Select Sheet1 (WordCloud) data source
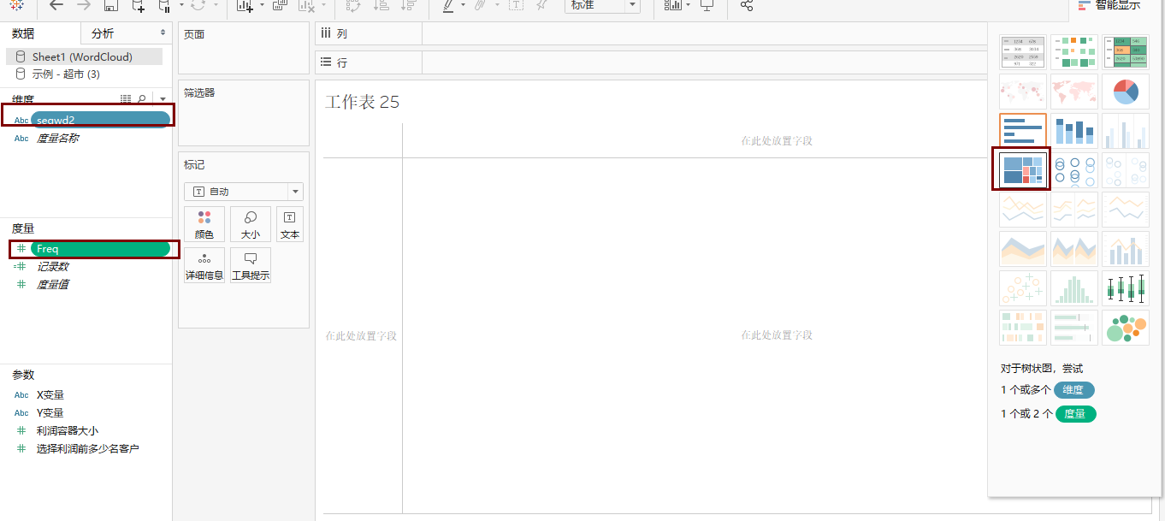This screenshot has width=1165, height=521. (x=84, y=56)
